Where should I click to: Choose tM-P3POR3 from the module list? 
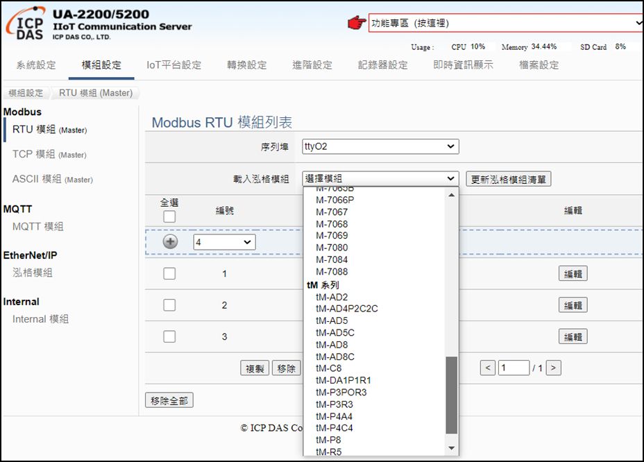(x=375, y=392)
